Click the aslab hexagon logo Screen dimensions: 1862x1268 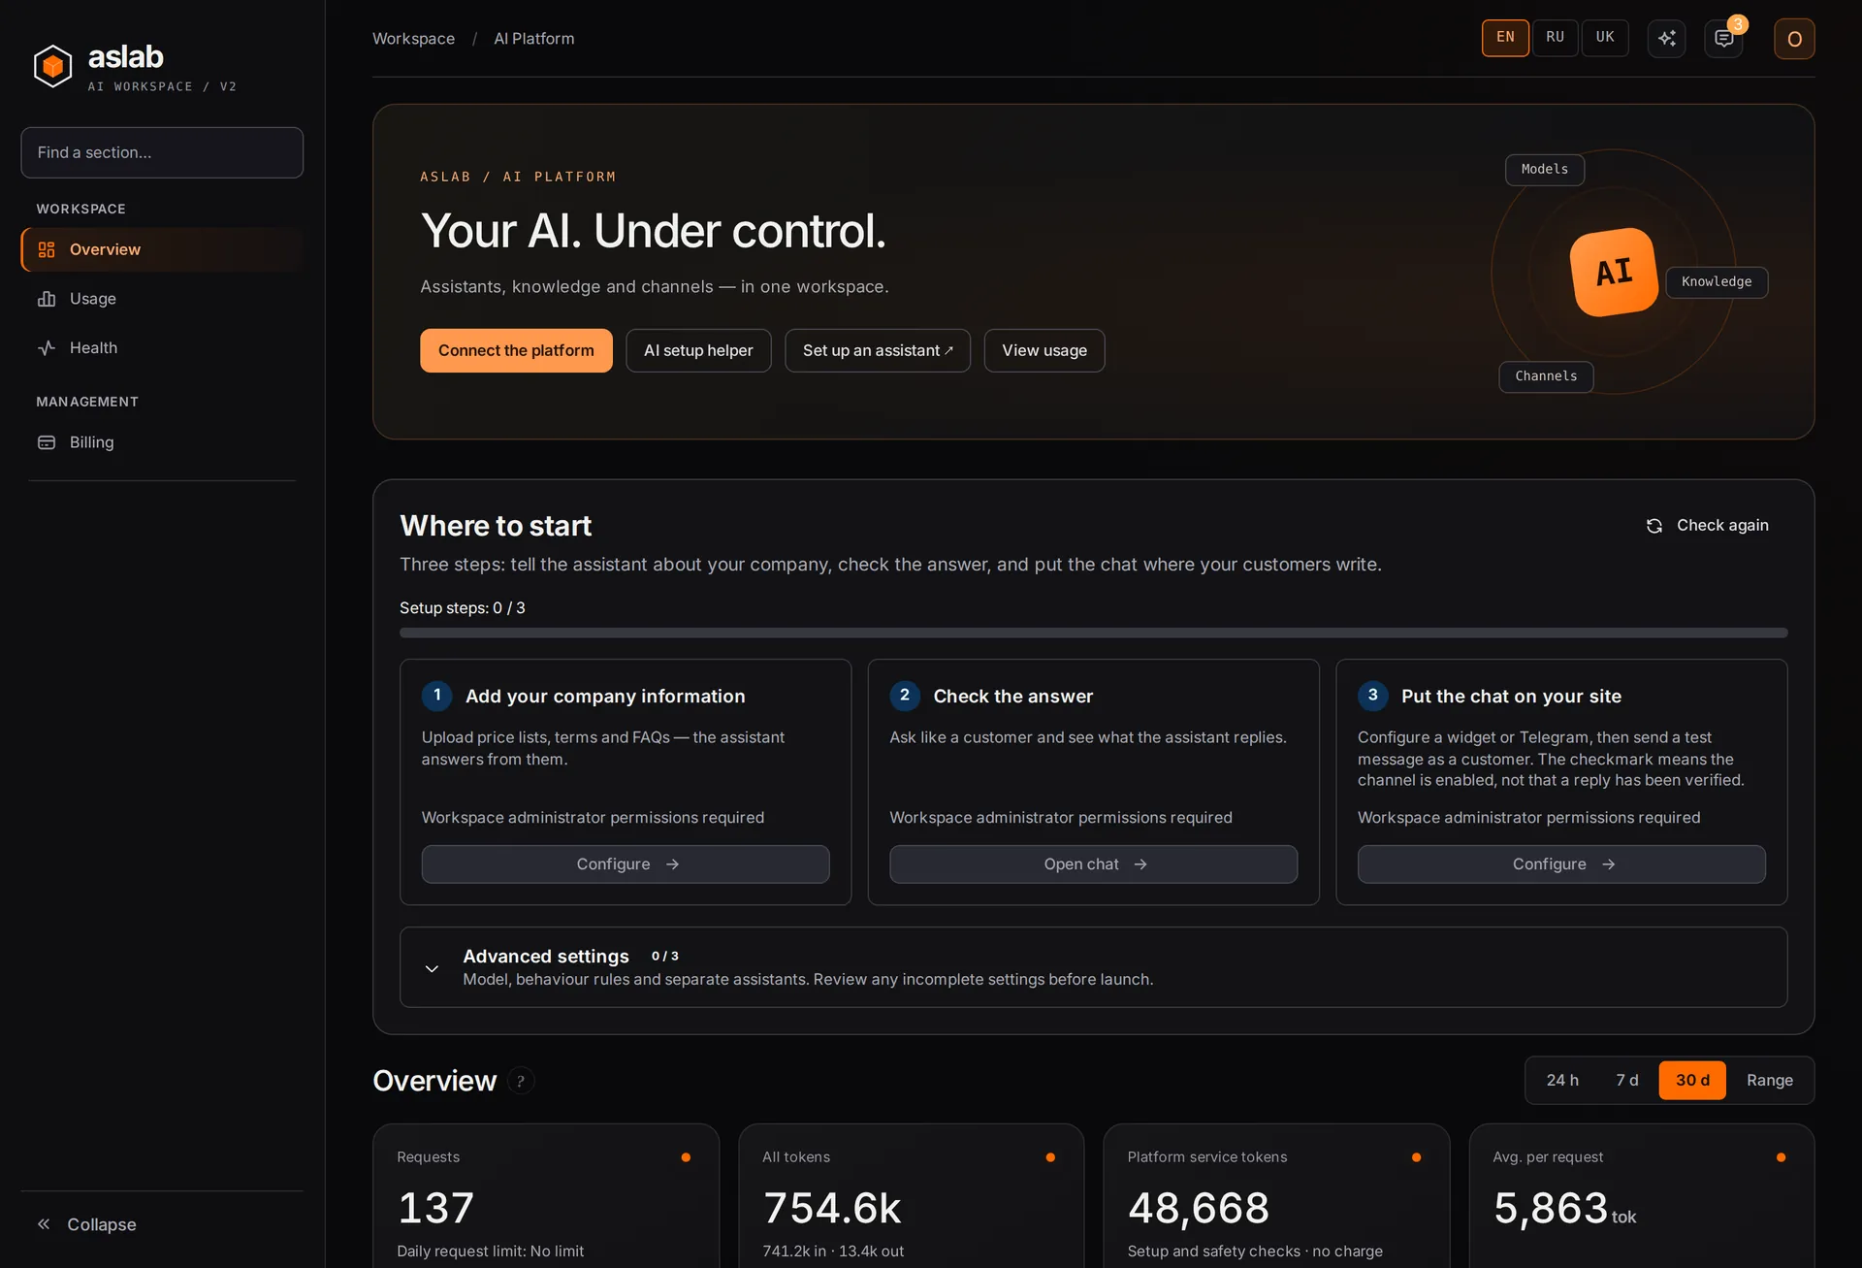tap(52, 66)
